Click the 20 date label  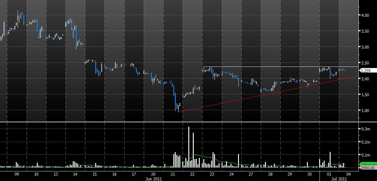[153, 174]
